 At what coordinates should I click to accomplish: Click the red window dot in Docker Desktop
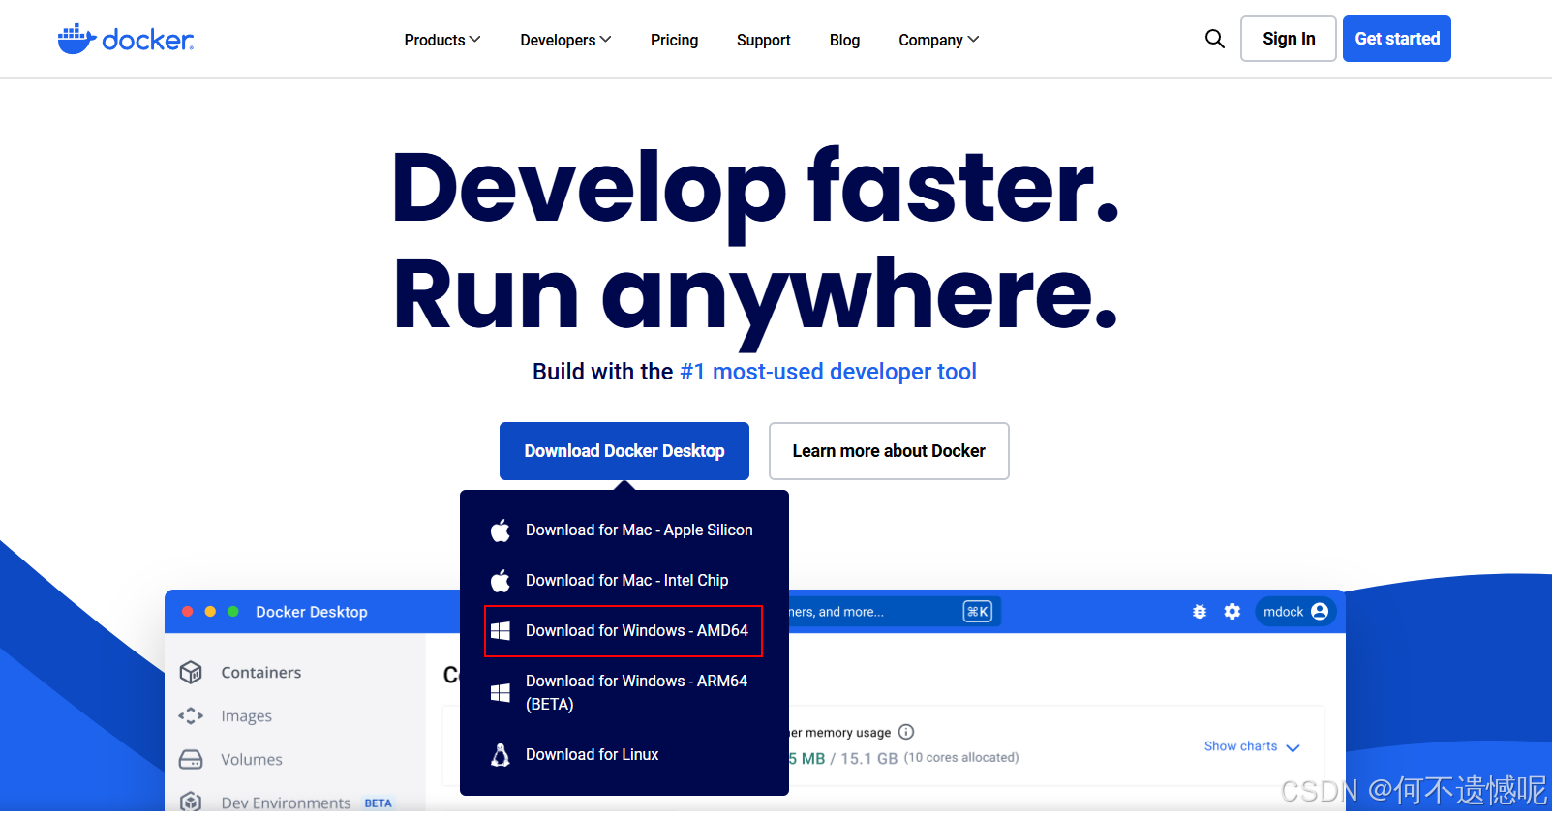[x=188, y=612]
